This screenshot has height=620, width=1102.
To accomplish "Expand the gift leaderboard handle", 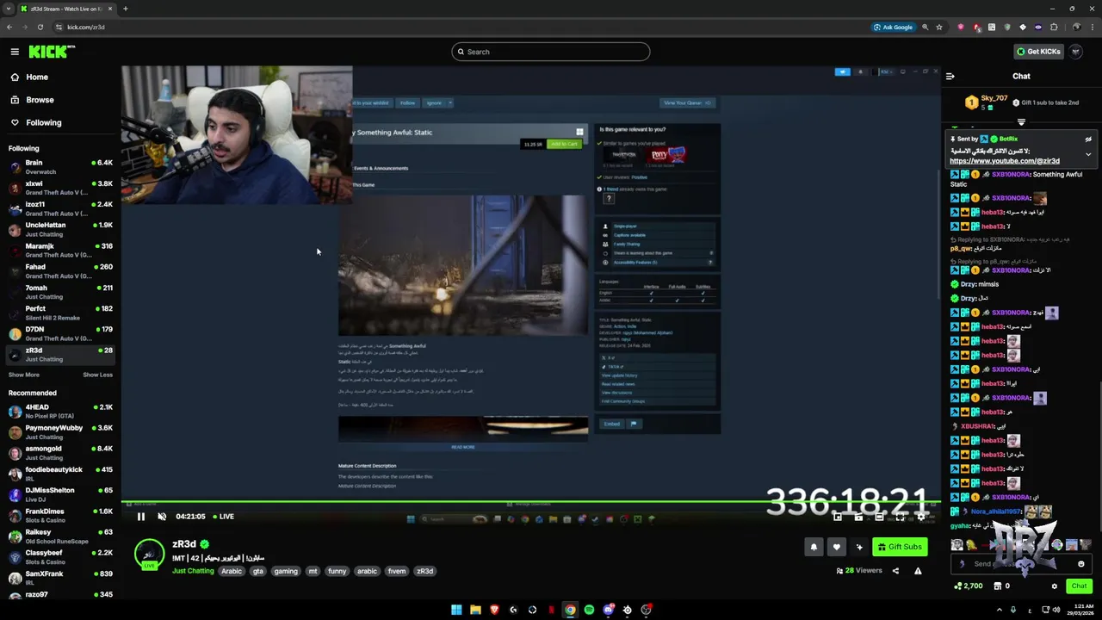I will [1021, 122].
